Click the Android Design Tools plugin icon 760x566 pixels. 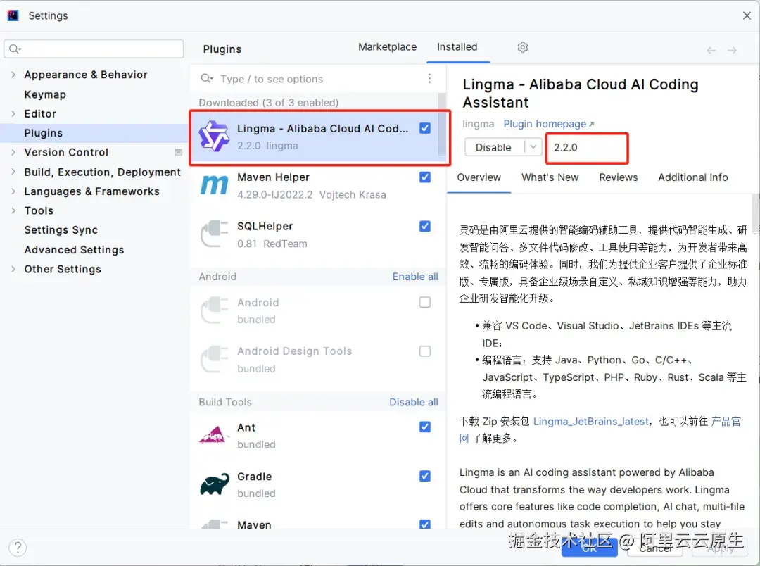(x=214, y=360)
